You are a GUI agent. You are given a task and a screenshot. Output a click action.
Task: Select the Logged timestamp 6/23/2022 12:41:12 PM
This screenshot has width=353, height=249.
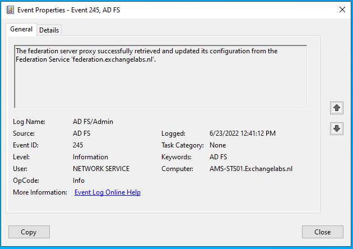click(x=243, y=133)
